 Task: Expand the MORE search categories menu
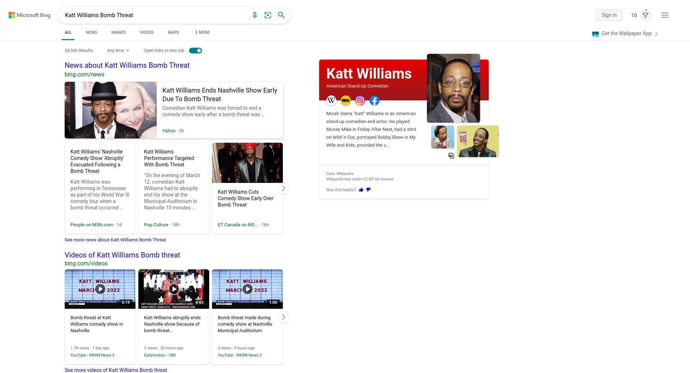click(202, 32)
